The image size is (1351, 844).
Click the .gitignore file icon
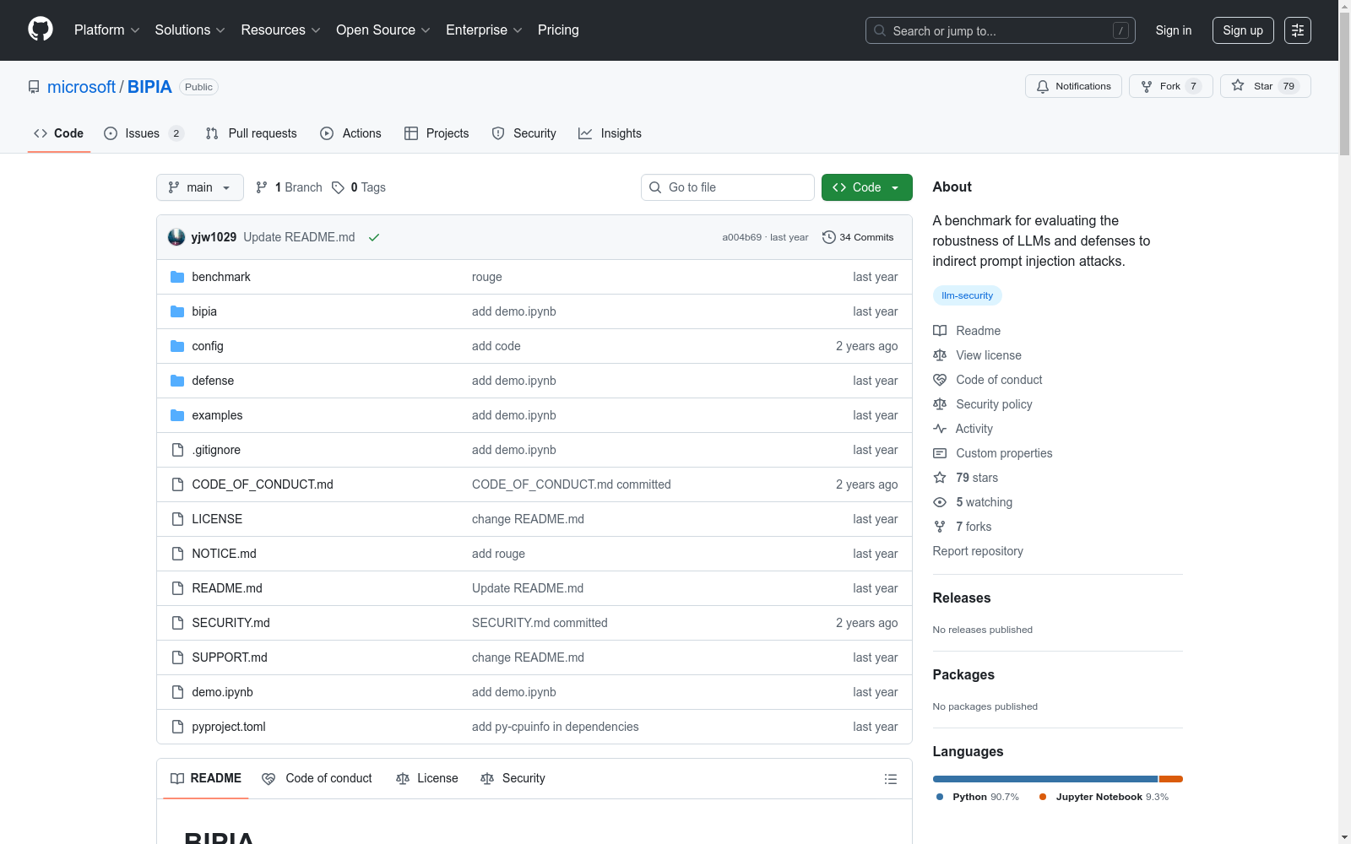pos(177,450)
